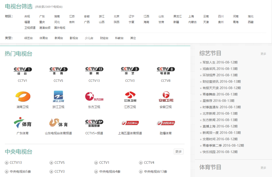The height and width of the screenshot is (177, 272).
Task: Choose the 港澳台频 region filter
Action: coord(45,28)
